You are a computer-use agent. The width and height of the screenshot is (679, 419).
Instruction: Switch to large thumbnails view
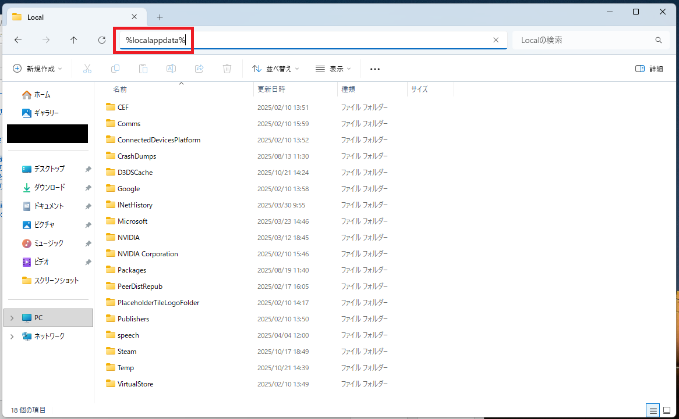click(x=667, y=410)
